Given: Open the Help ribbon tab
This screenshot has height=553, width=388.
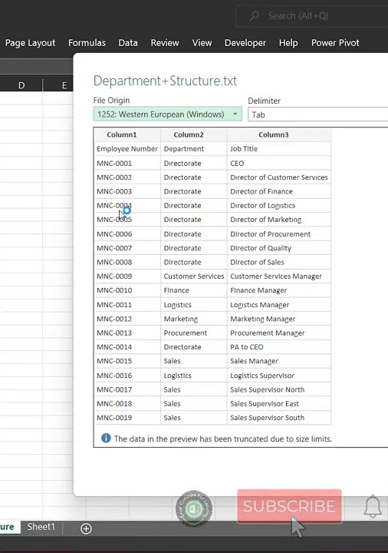Looking at the screenshot, I should 288,43.
